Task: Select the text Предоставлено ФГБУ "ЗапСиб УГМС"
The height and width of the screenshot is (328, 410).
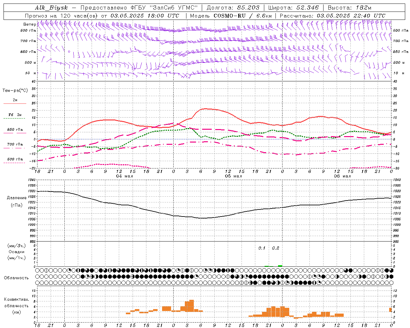Action: pyautogui.click(x=139, y=8)
